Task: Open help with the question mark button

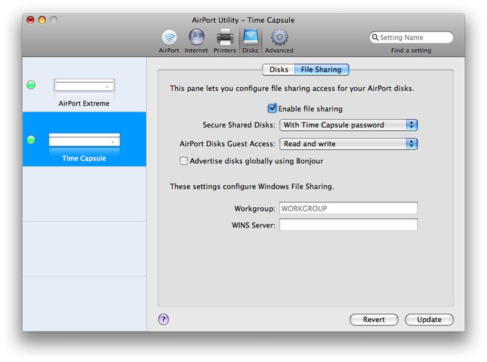Action: [163, 319]
